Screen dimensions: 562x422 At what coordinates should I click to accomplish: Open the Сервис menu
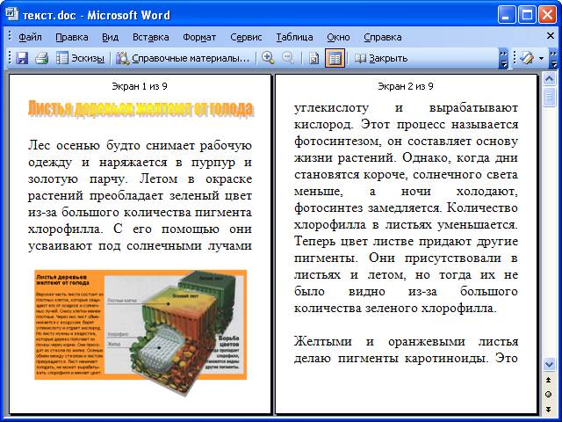pyautogui.click(x=246, y=37)
